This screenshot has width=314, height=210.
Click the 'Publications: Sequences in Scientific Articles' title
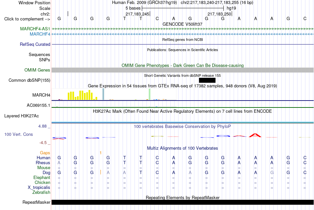tap(182, 50)
